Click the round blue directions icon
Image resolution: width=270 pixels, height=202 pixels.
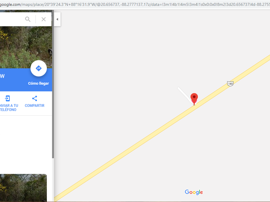click(38, 68)
